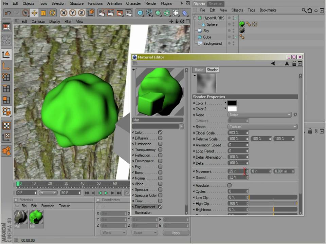Click the Apply button
The width and height of the screenshot is (326, 244).
pos(176,233)
